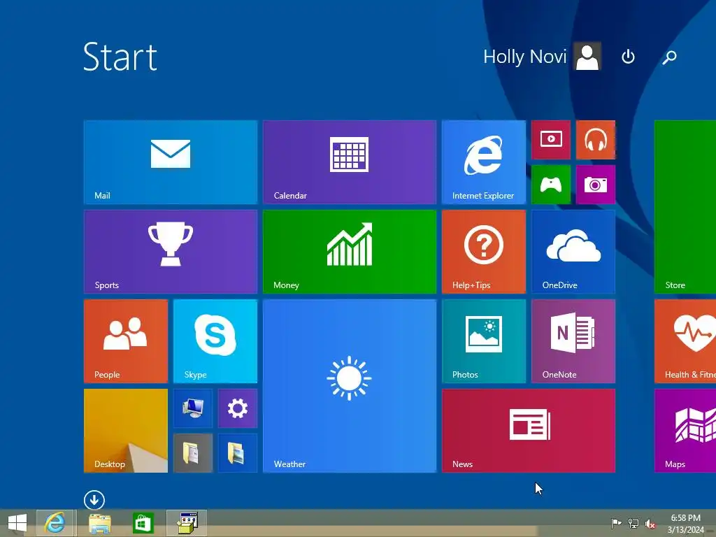This screenshot has width=716, height=537.
Task: Open the Maps tile
Action: [x=685, y=431]
